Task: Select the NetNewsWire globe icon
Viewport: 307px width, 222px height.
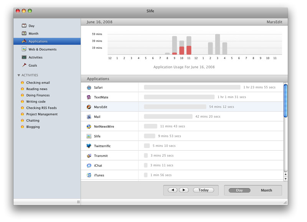Action: (x=89, y=127)
